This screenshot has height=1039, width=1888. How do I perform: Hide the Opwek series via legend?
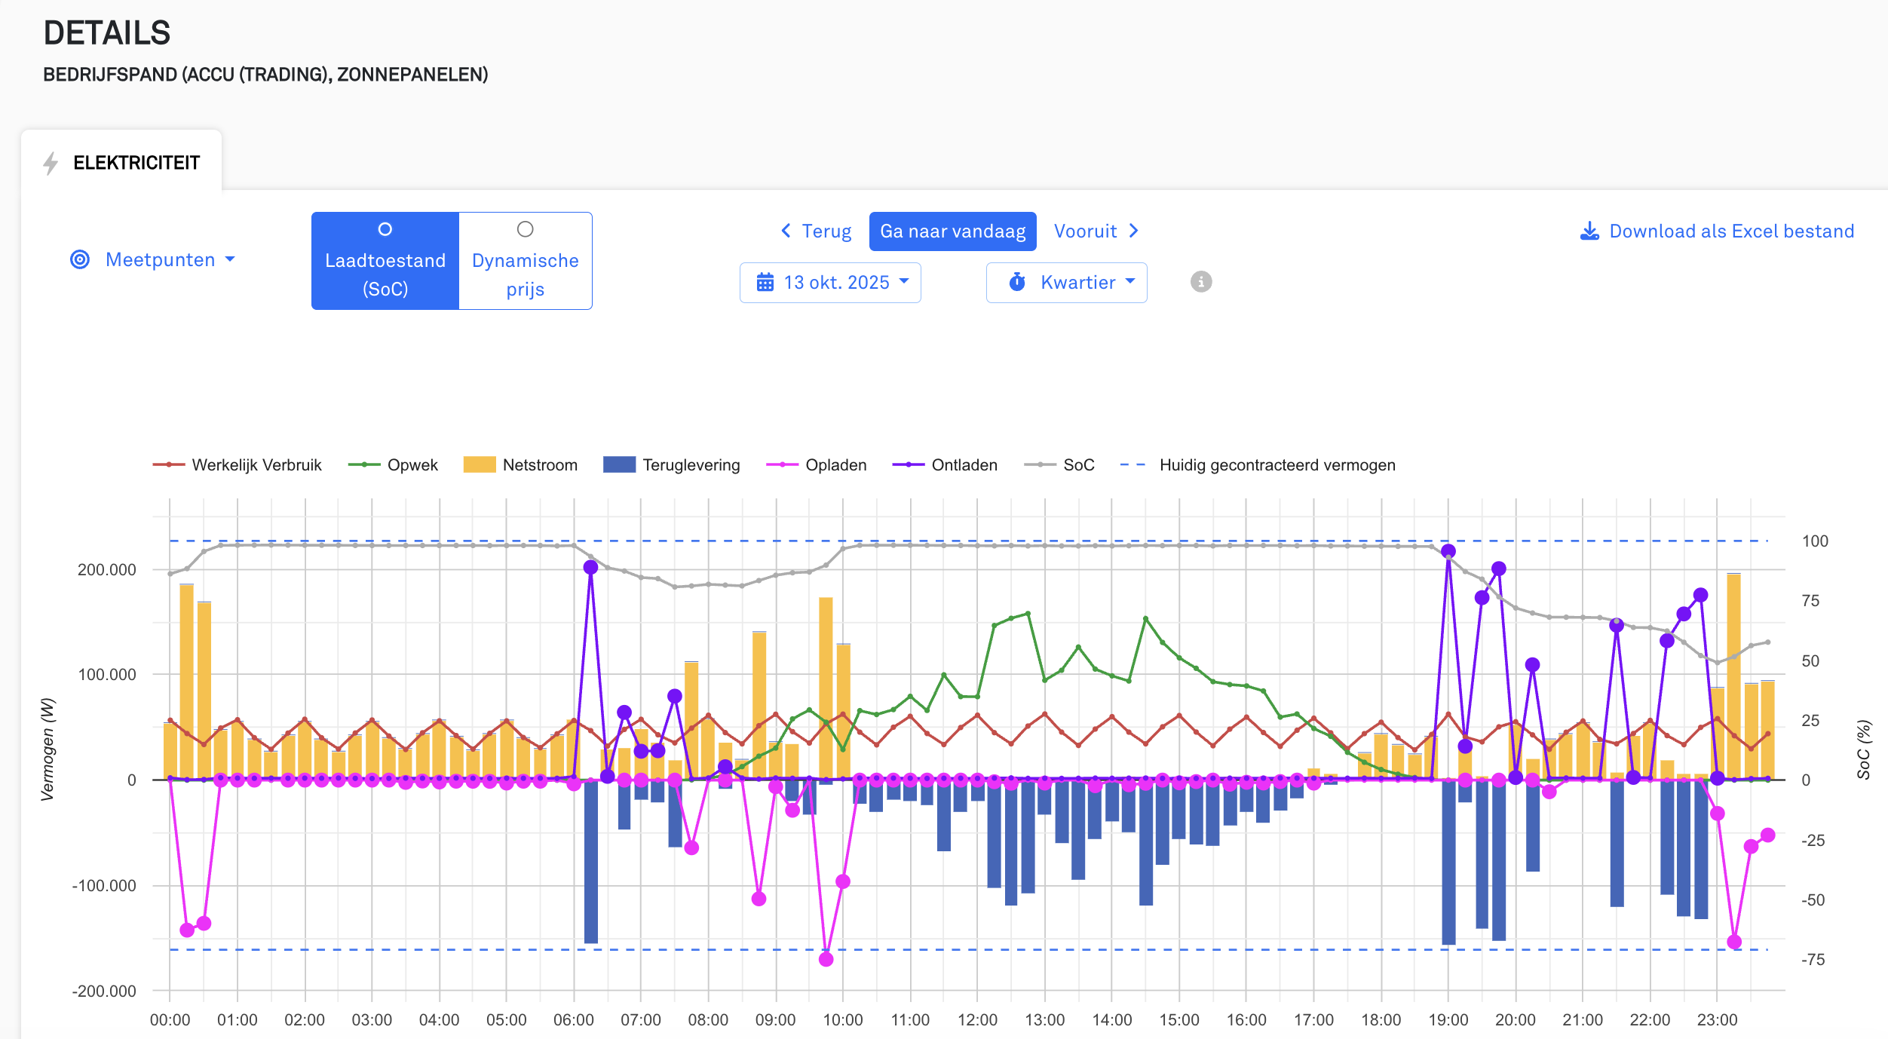[x=411, y=465]
